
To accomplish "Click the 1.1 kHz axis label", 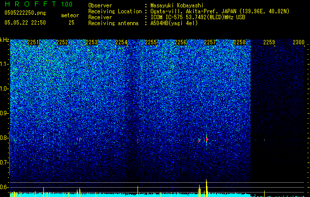I will pos(4,64).
